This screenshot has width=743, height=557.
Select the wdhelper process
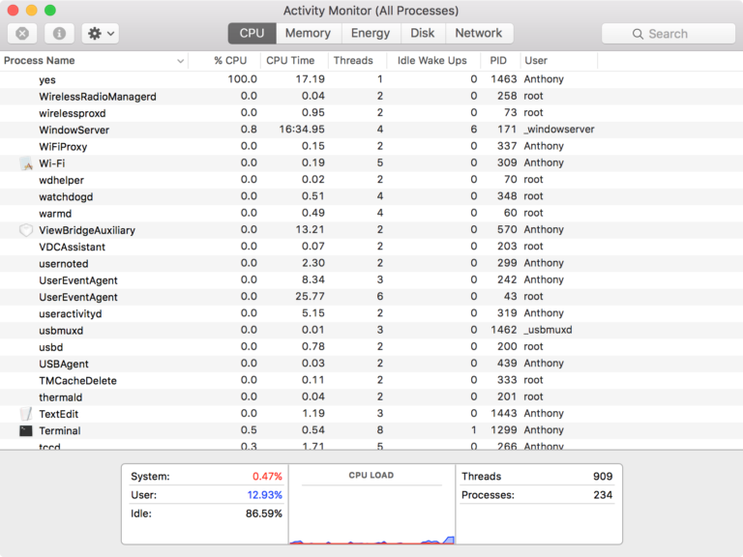[371, 180]
